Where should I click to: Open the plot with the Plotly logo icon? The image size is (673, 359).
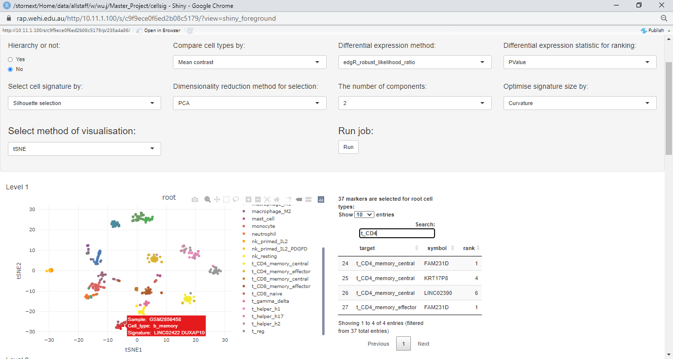(x=321, y=199)
